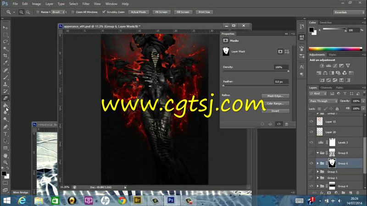Expand Group 5 folder
Screen dimensions: 367x206
tap(318, 172)
